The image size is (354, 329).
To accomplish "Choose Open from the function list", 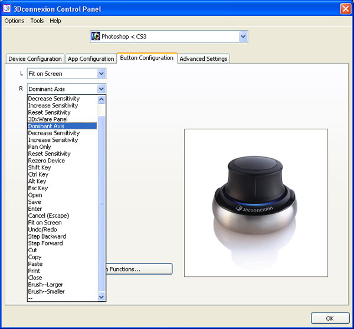I will pyautogui.click(x=62, y=195).
